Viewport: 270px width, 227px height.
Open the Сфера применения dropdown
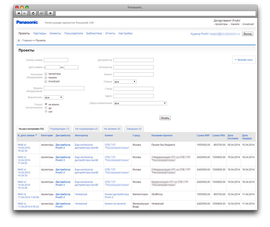coord(140,103)
